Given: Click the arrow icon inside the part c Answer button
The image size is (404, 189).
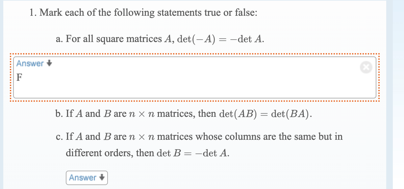Looking at the screenshot, I should point(102,178).
